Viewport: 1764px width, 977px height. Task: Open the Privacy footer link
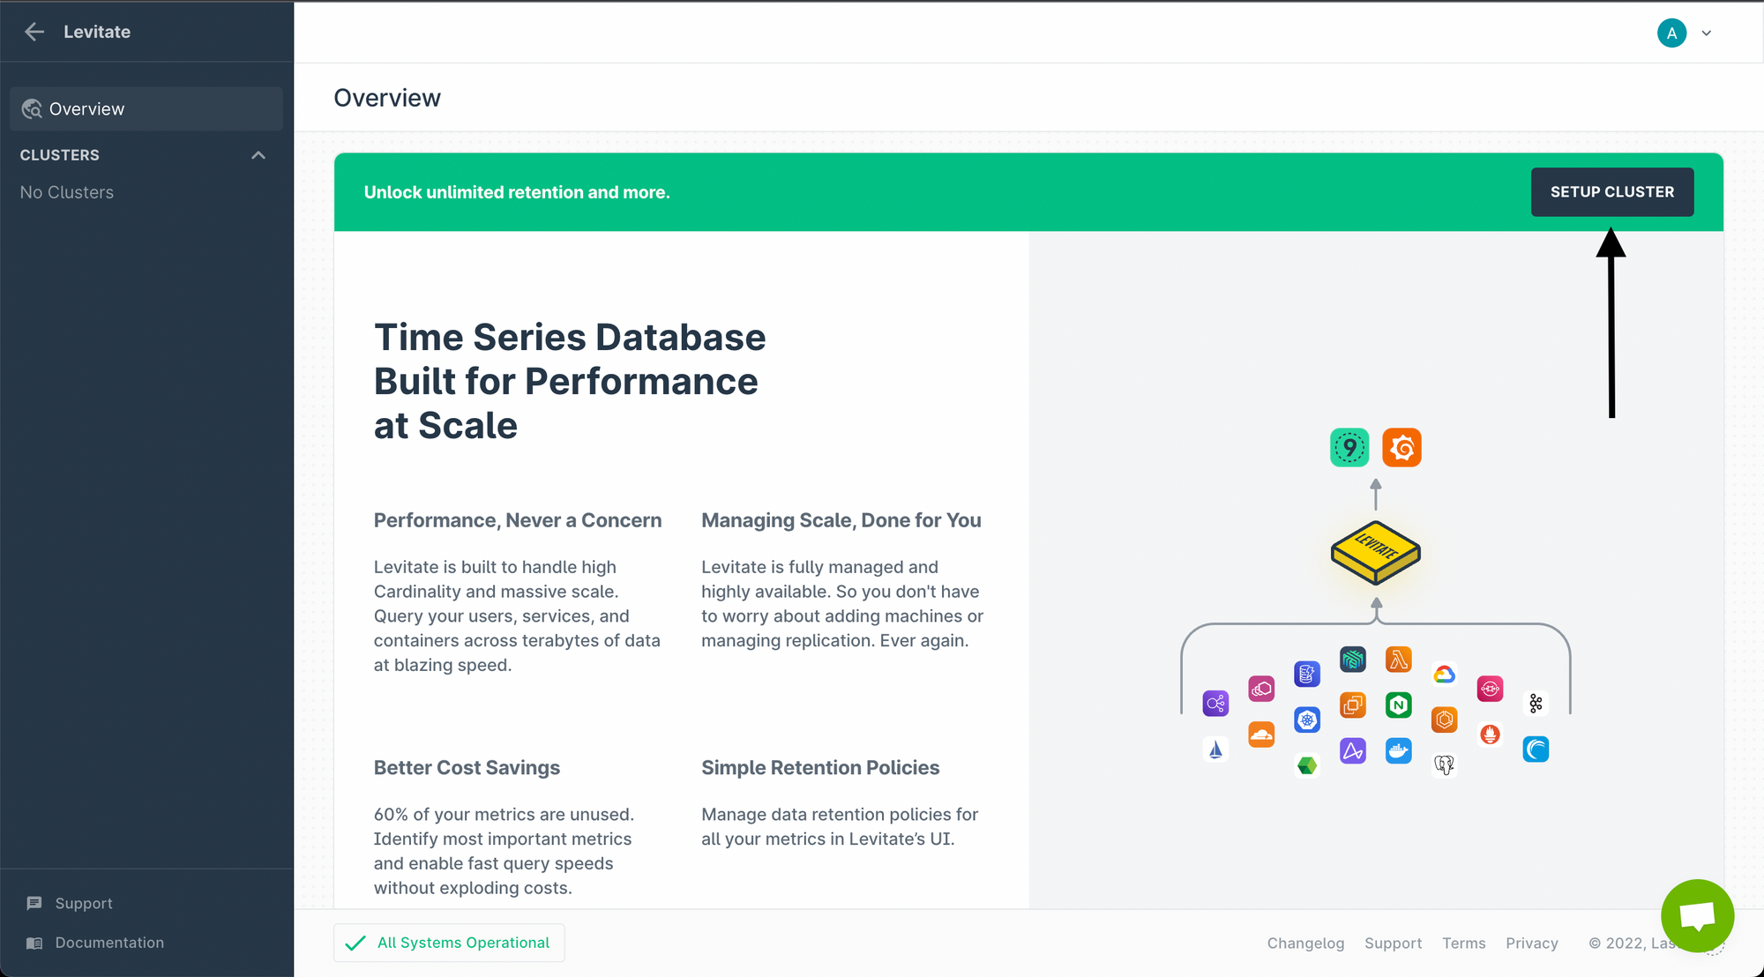coord(1531,943)
